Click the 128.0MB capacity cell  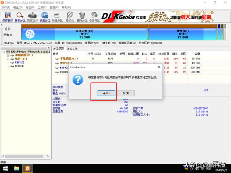(195, 72)
